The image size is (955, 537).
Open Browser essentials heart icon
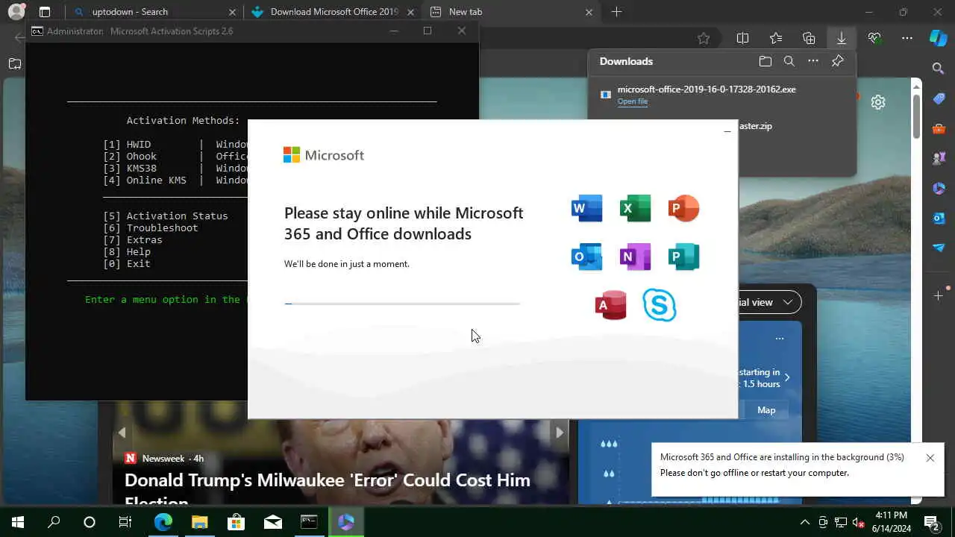click(874, 38)
